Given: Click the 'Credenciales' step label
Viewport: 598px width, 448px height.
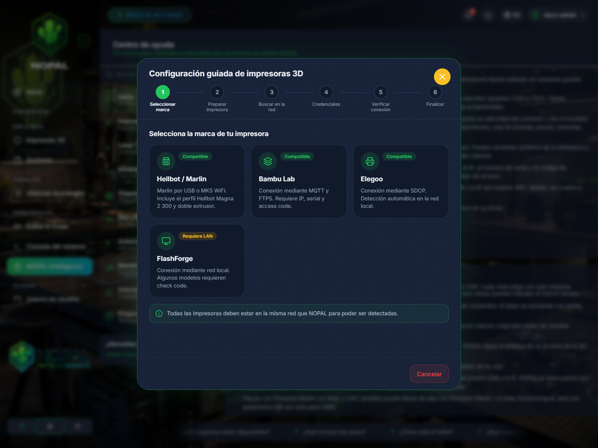Looking at the screenshot, I should coord(326,104).
